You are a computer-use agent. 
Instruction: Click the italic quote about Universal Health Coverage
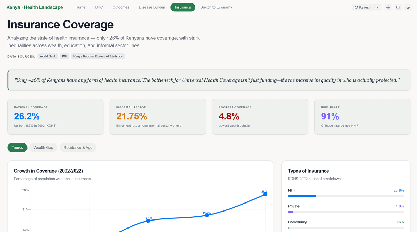(x=207, y=80)
